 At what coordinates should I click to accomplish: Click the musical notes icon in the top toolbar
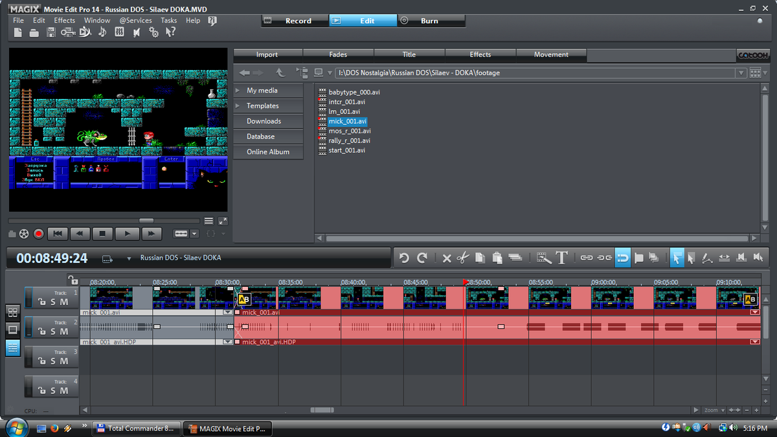(x=102, y=32)
